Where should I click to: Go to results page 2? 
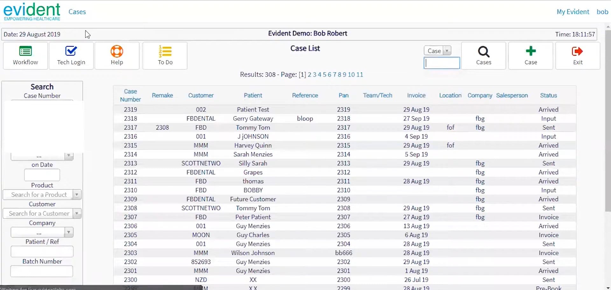click(x=310, y=74)
